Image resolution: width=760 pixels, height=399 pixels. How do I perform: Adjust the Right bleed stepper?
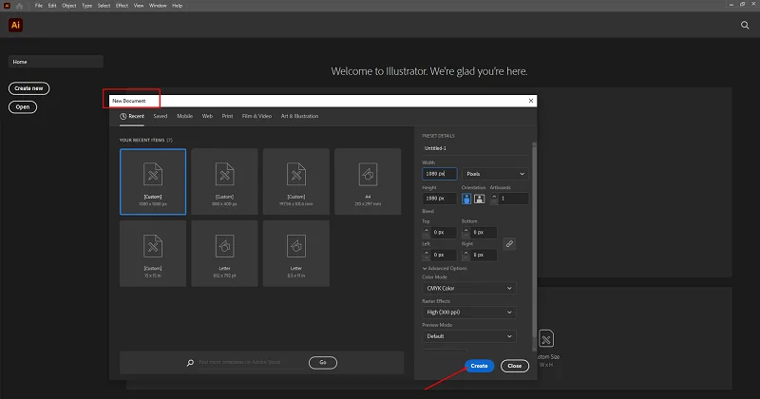coord(465,255)
